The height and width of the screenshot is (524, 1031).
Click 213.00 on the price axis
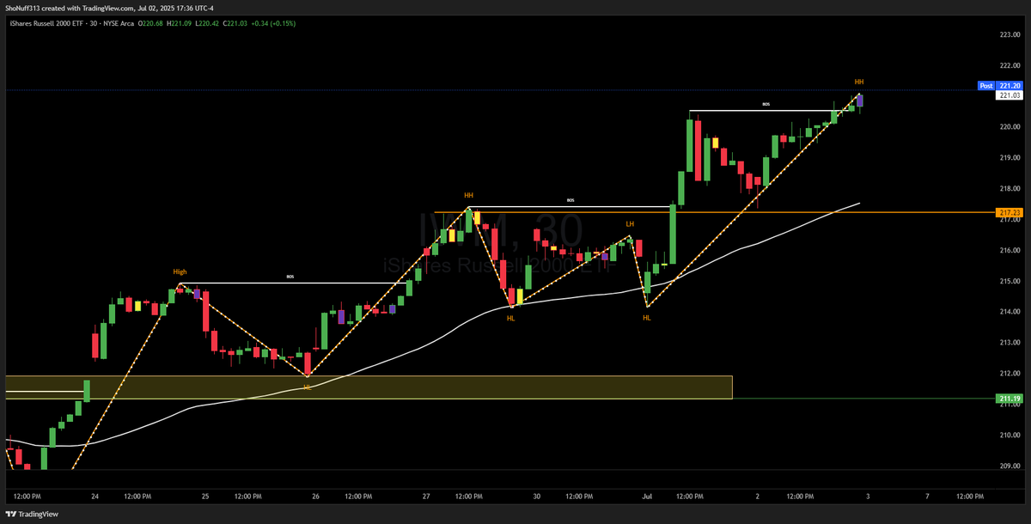(1010, 343)
